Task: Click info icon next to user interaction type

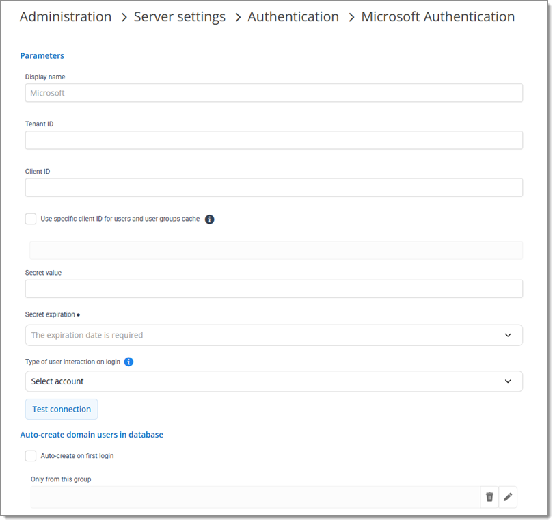Action: coord(128,362)
